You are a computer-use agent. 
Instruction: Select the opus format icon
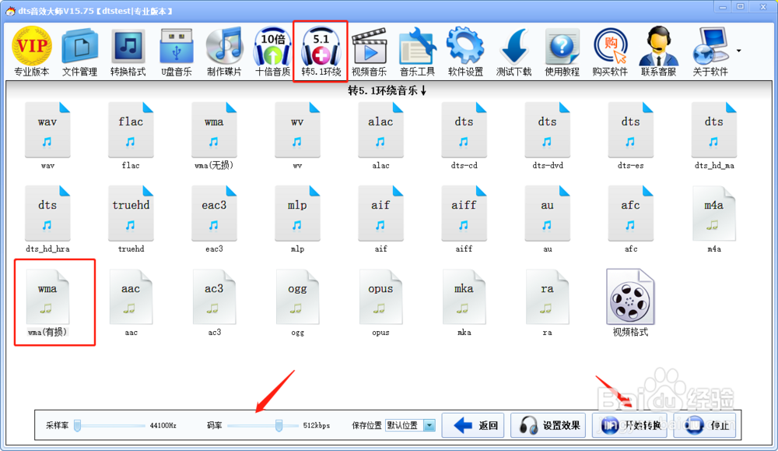coord(380,303)
